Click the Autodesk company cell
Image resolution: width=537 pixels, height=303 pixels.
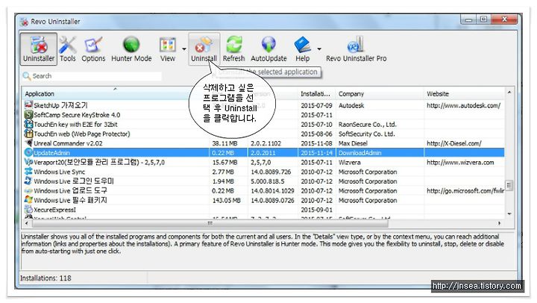(351, 105)
